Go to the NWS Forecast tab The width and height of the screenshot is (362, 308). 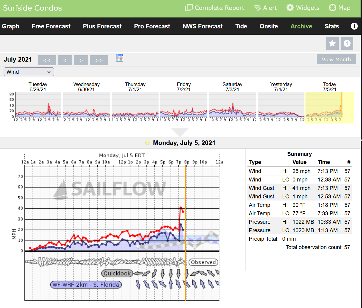click(203, 26)
